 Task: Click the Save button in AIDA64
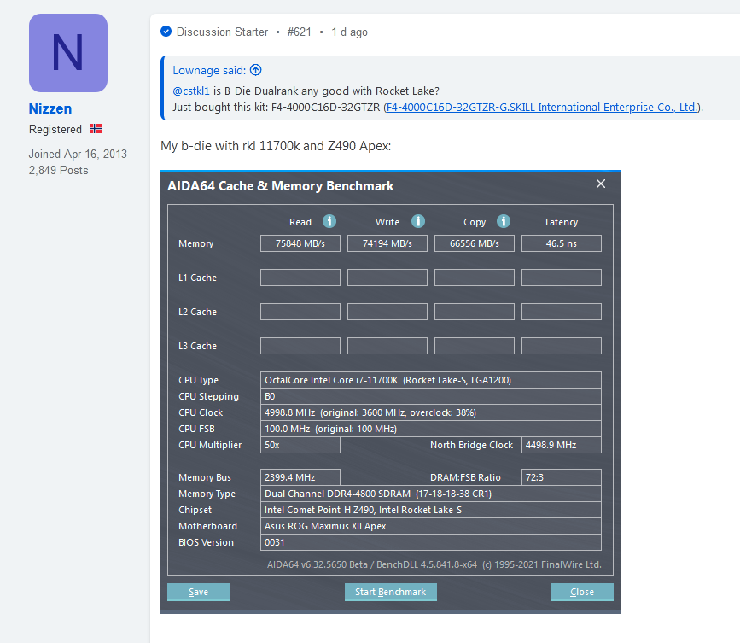tap(199, 592)
